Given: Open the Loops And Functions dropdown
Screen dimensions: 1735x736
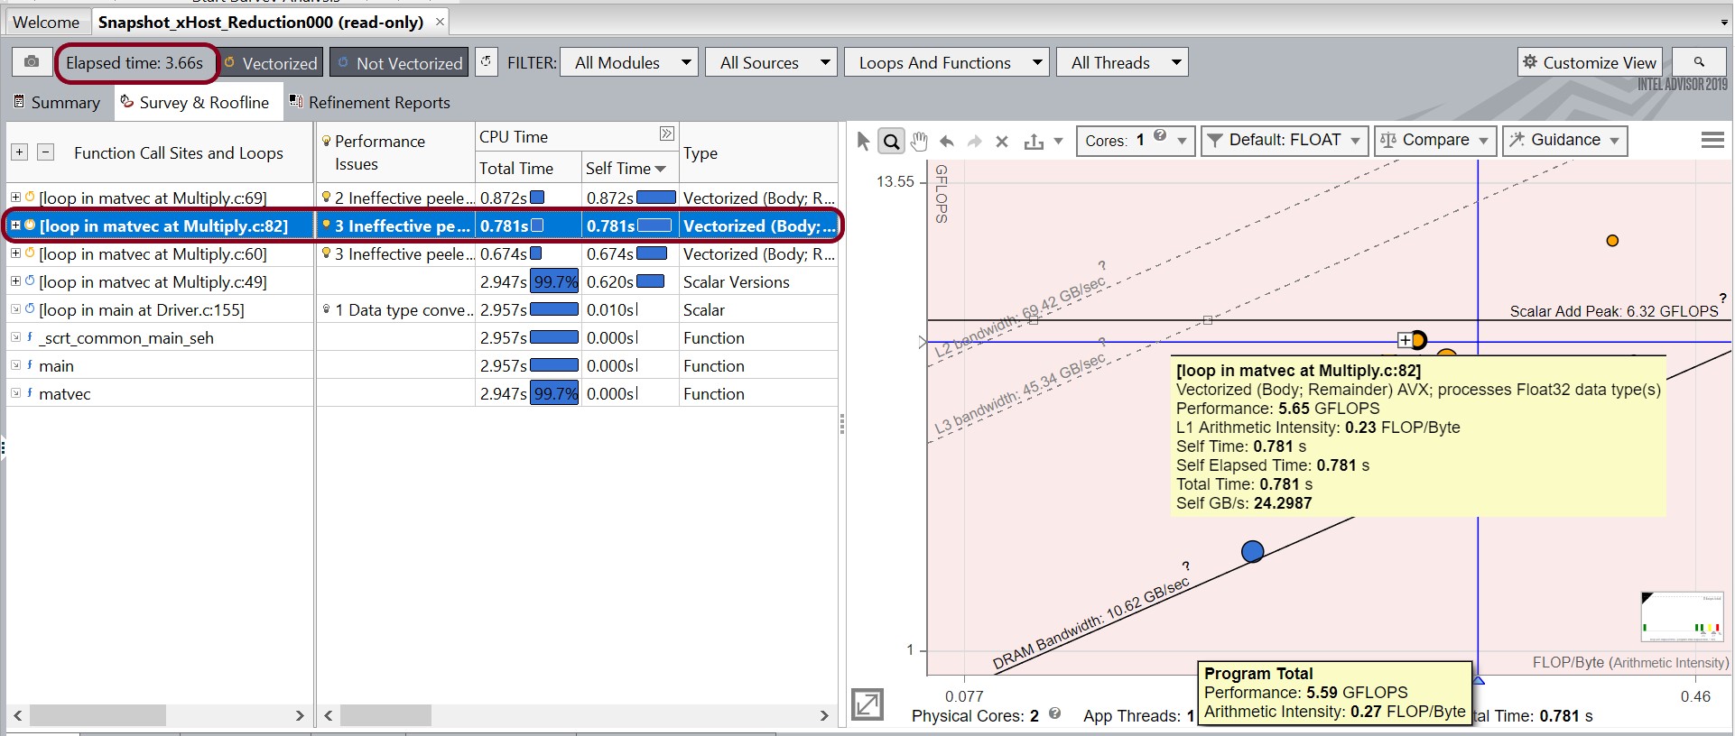Looking at the screenshot, I should (x=946, y=63).
